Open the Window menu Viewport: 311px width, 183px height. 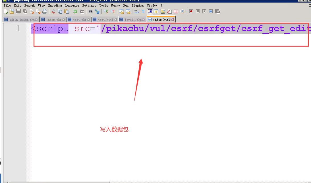point(152,6)
